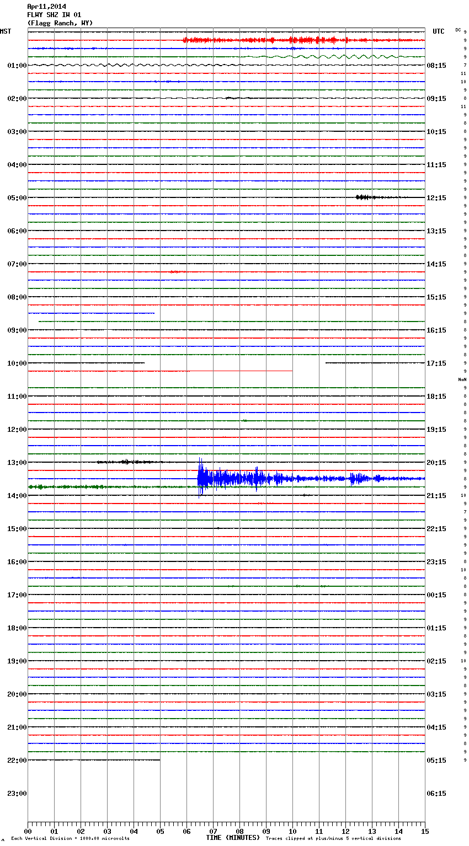The height and width of the screenshot is (846, 469).
Task: Select the 18:00 MST time label
Action: point(17,628)
